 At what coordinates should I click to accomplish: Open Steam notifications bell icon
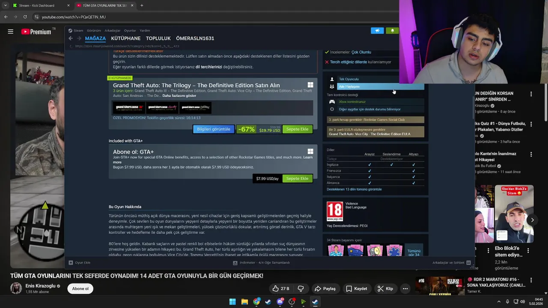coord(392,30)
